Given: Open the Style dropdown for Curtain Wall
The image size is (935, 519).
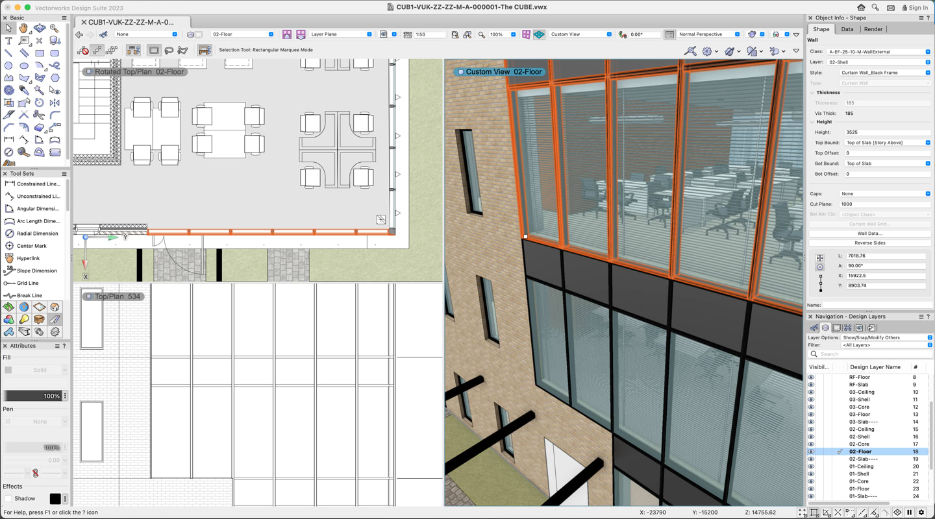Looking at the screenshot, I should tap(884, 73).
